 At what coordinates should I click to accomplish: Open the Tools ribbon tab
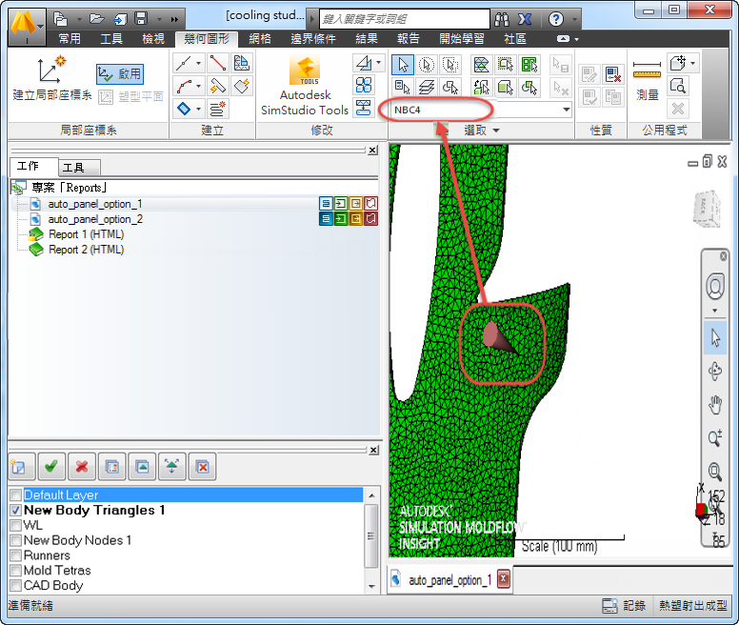111,39
